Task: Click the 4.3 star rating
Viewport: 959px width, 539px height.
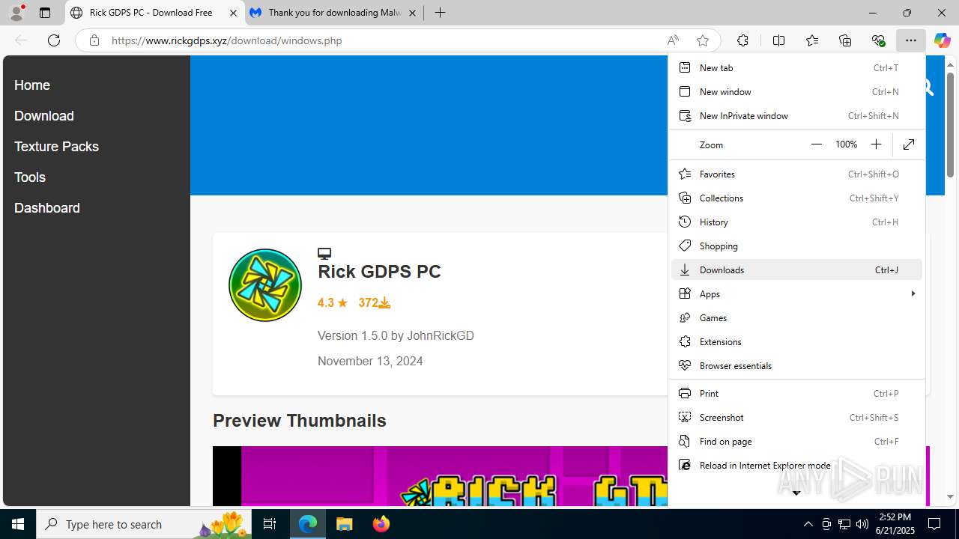Action: pyautogui.click(x=333, y=303)
